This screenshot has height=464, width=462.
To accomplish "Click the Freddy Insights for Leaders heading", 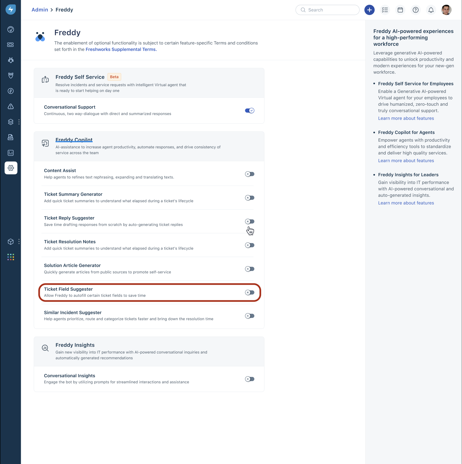I will 408,175.
